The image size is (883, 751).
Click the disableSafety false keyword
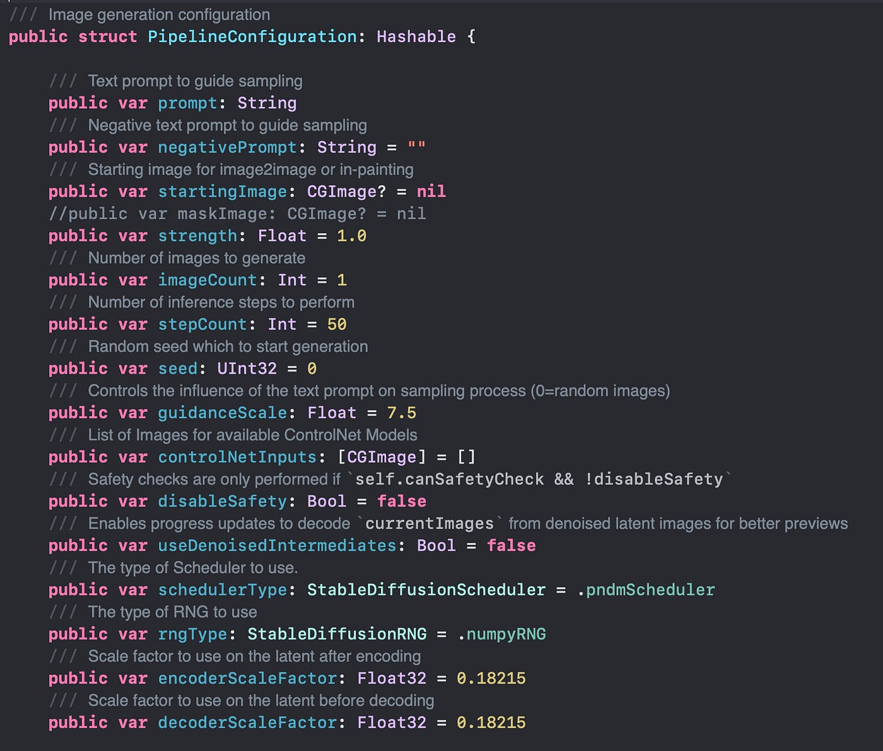coord(402,501)
